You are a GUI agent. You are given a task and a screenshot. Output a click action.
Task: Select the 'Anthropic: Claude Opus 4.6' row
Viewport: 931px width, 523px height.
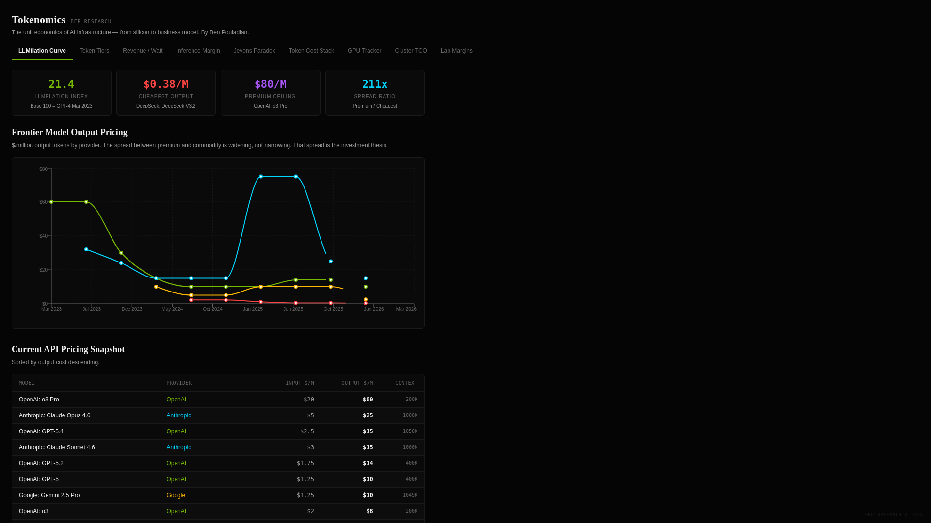218,415
